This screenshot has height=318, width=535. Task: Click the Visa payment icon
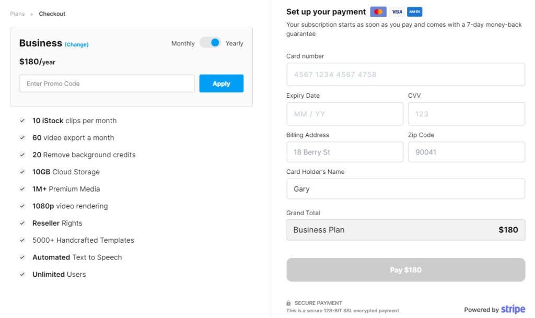[x=397, y=11]
